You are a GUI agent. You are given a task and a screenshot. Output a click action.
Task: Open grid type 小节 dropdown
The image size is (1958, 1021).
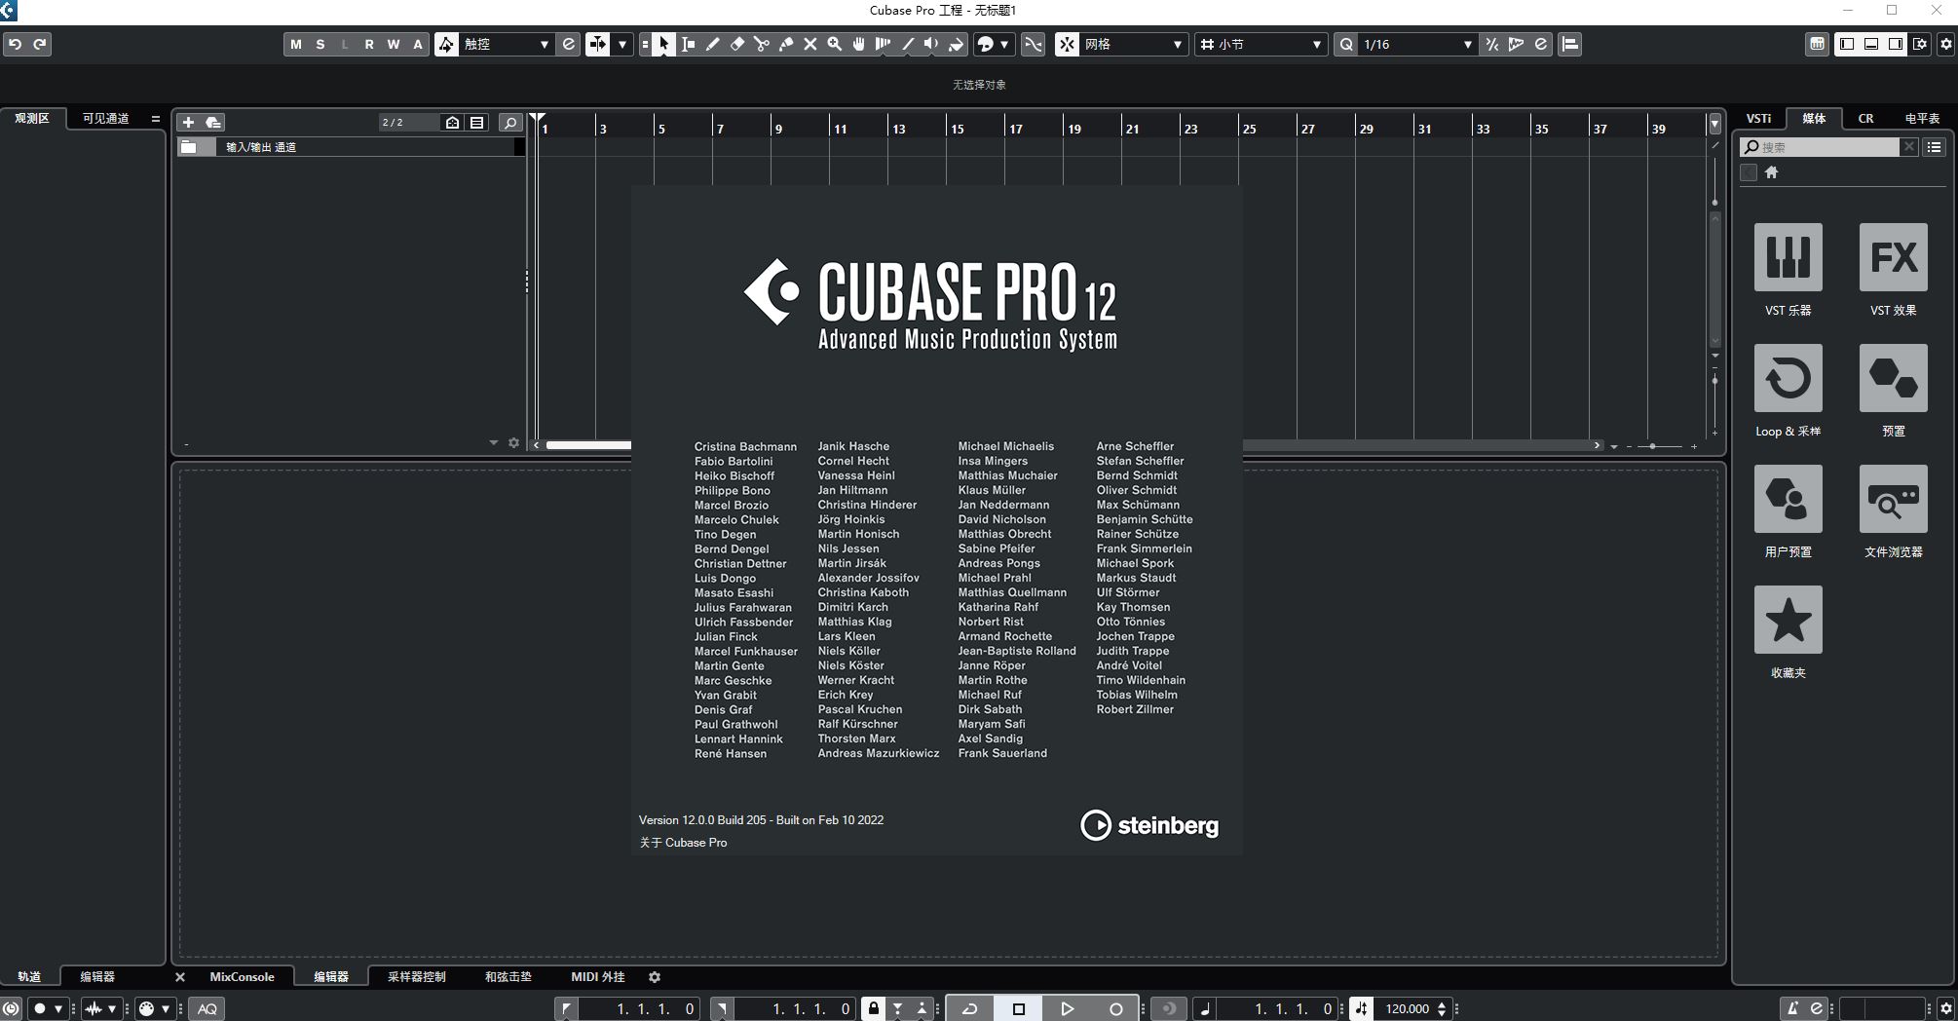(1261, 44)
